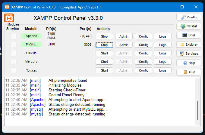Click MySQL PID 8108
Image resolution: width=205 pixels, height=135 pixels.
(51, 44)
